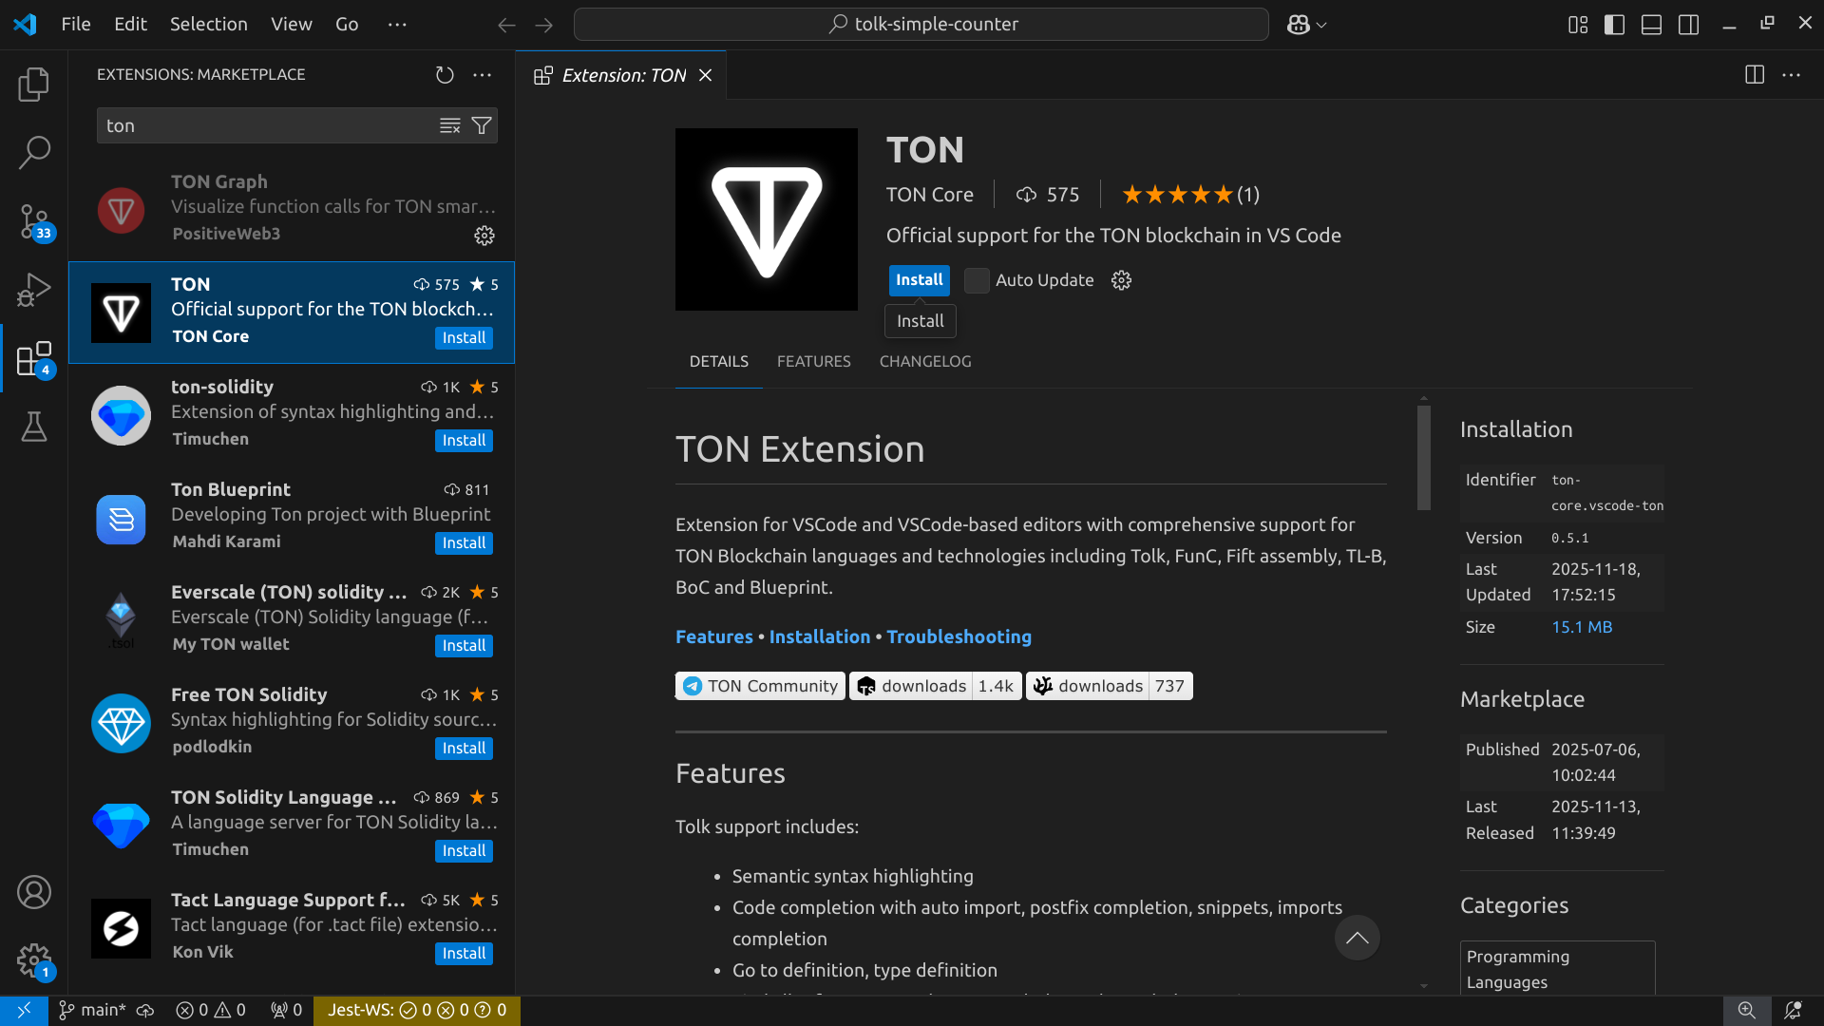The width and height of the screenshot is (1824, 1026).
Task: Open the Accounts menu
Action: [x=34, y=892]
